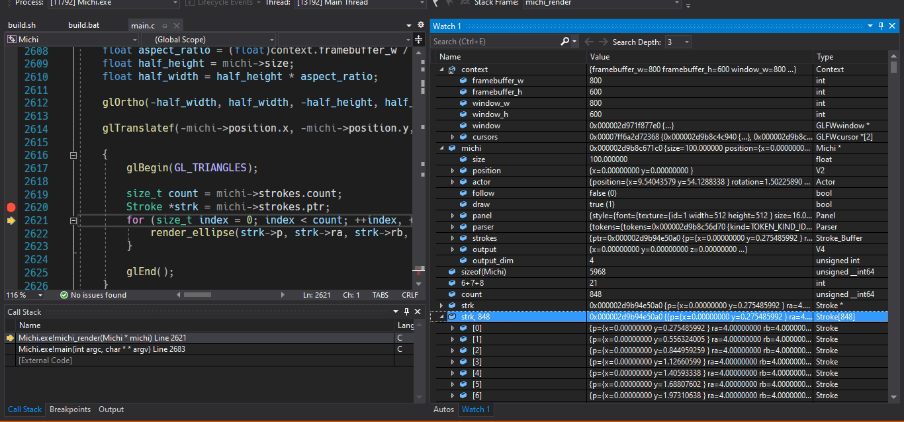Click the back arrow next to Watch search
Viewport: 904px width, 422px height.
pyautogui.click(x=589, y=42)
